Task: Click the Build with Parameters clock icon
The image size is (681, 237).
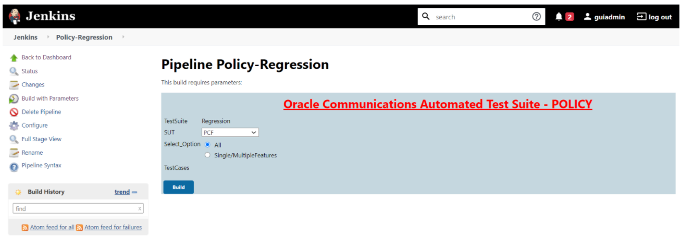Action: [x=14, y=98]
